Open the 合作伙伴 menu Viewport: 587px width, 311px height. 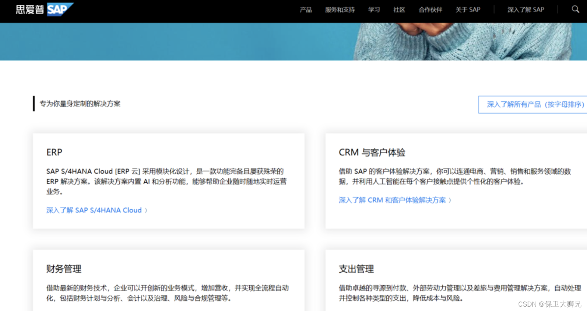click(430, 10)
